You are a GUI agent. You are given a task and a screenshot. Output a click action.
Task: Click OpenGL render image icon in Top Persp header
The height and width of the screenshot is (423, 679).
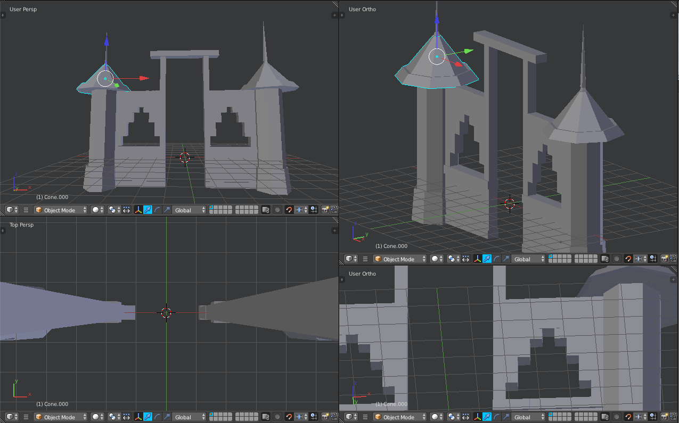click(x=325, y=417)
